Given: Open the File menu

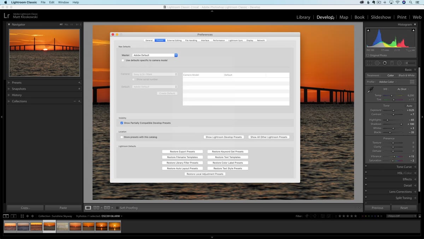Looking at the screenshot, I should (43, 2).
